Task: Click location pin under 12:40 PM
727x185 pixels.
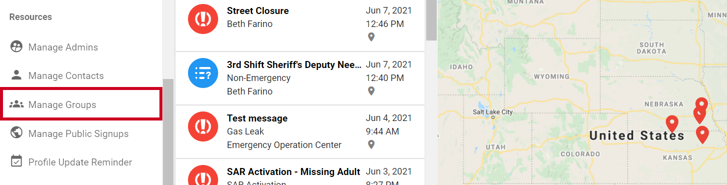Action: click(371, 91)
